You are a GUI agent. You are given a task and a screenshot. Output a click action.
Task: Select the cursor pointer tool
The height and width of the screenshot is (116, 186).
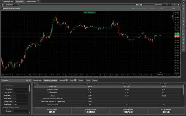(184, 2)
